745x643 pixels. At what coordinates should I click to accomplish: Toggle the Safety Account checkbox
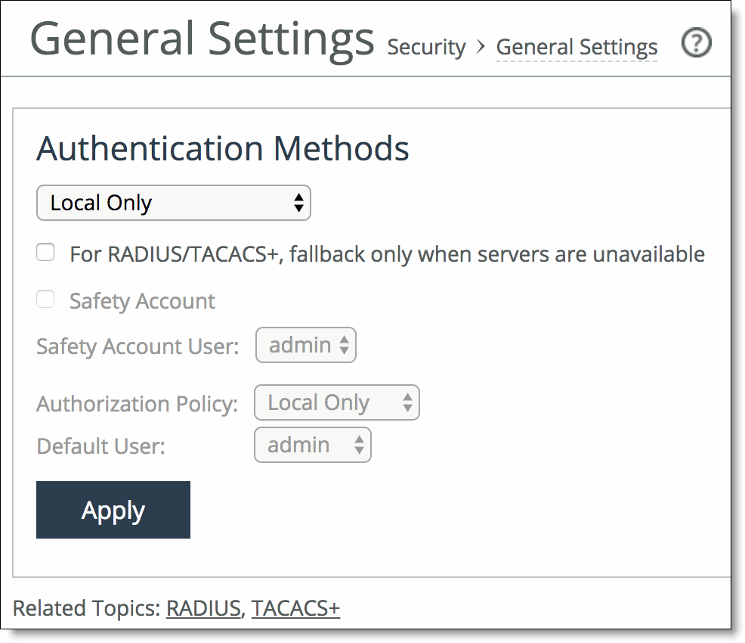pos(46,300)
